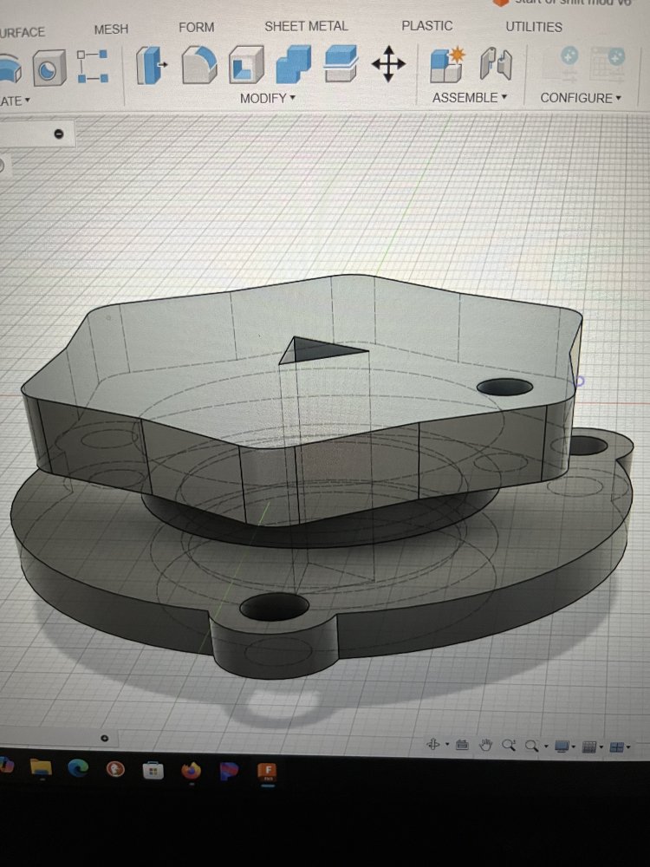This screenshot has width=650, height=867.
Task: Select the Move/Copy arrows icon
Action: pos(387,65)
